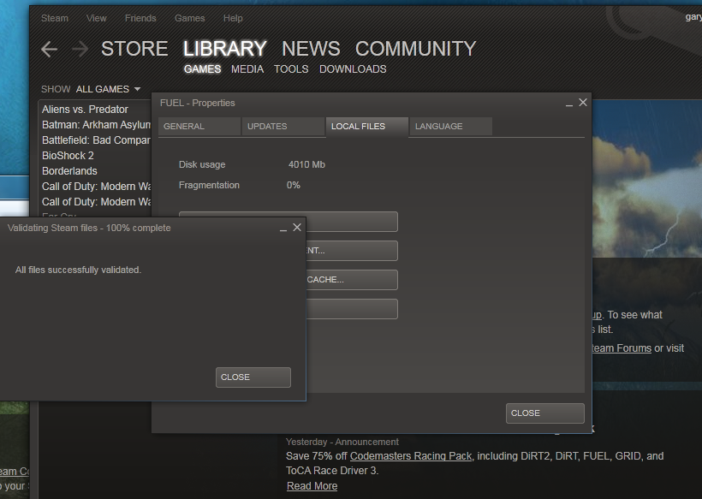Click the forward navigation arrow
This screenshot has width=702, height=499.
(80, 49)
